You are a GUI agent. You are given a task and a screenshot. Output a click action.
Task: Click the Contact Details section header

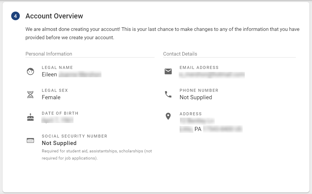[x=180, y=54]
